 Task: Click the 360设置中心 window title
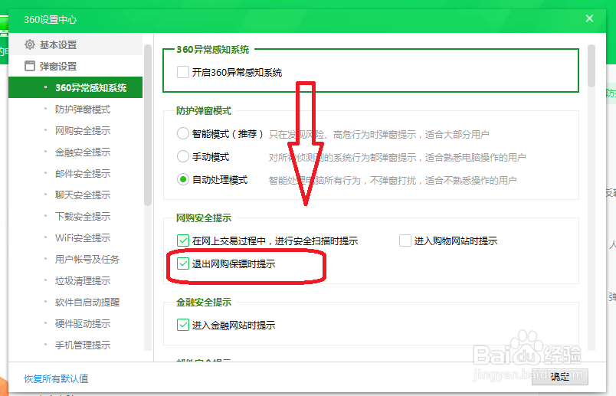tap(51, 19)
